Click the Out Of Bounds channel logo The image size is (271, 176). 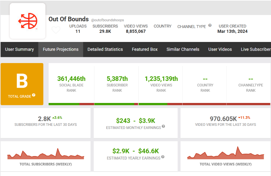[x=28, y=21]
